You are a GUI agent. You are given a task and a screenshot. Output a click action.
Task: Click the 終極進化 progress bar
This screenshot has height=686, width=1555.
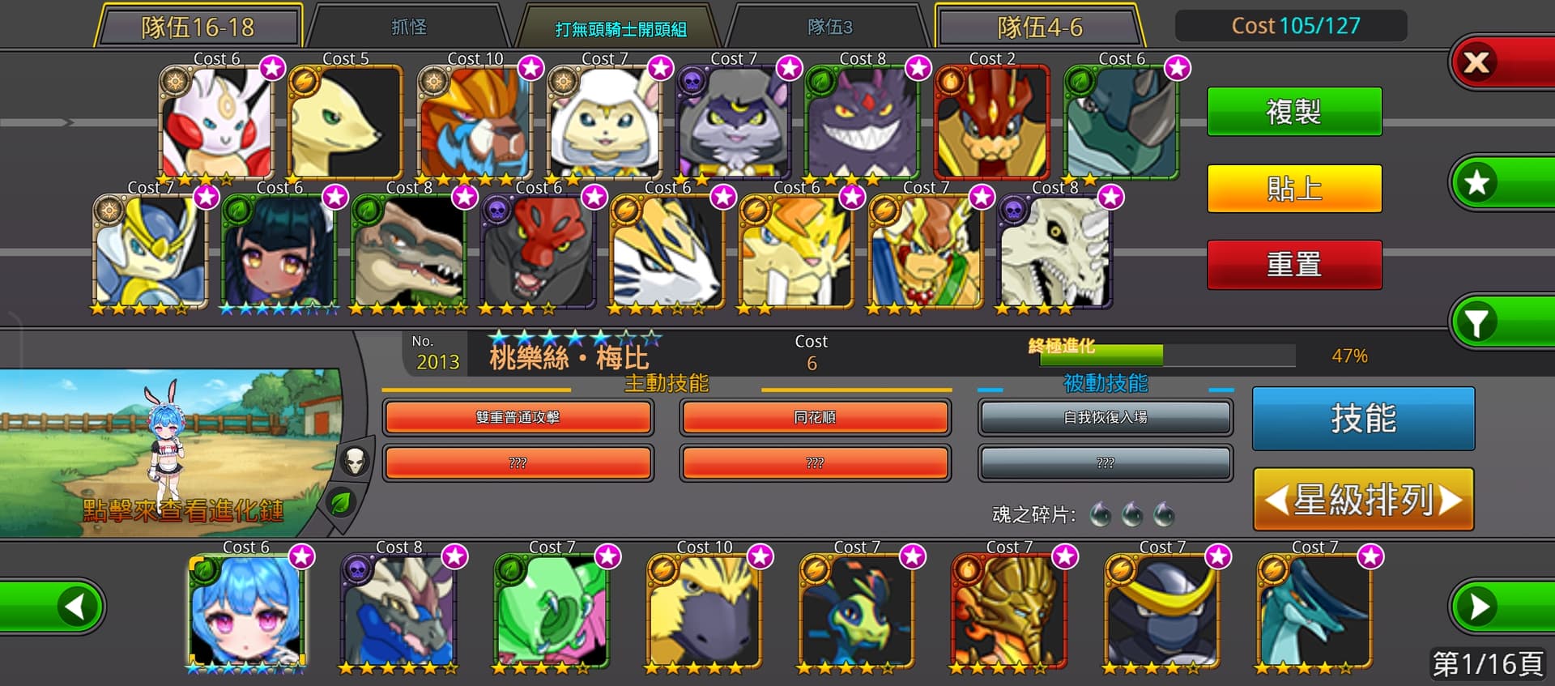1167,355
